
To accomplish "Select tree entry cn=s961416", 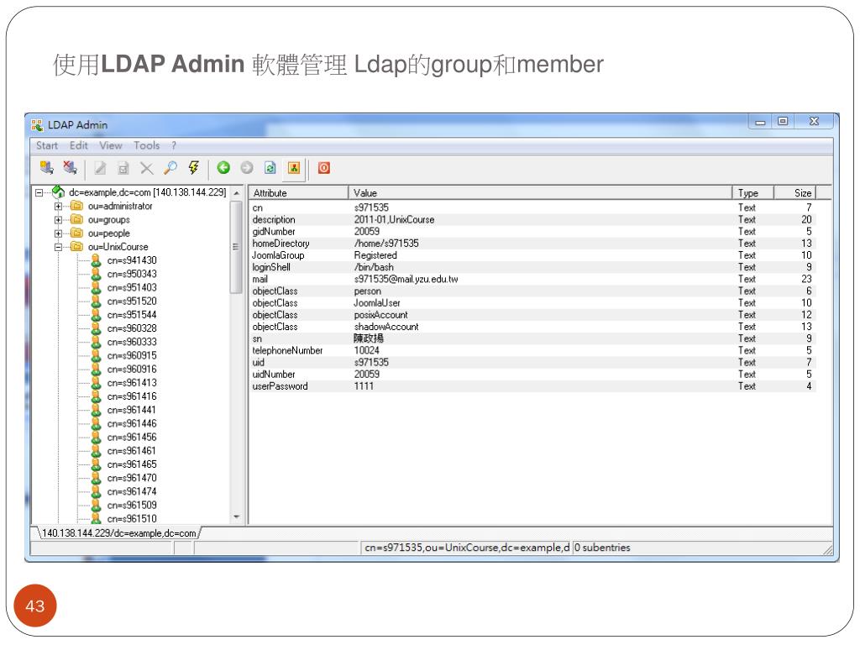I will point(132,396).
